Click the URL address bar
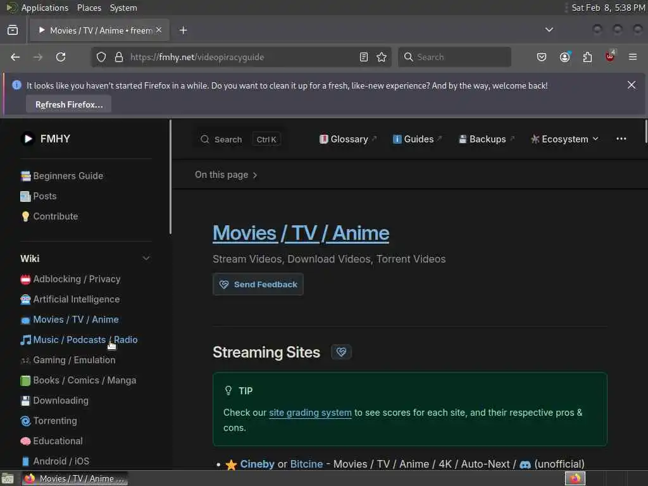Screen dimensions: 648x486 (241, 57)
